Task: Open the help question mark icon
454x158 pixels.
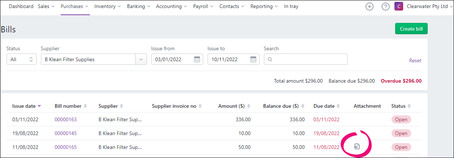Action: pyautogui.click(x=386, y=7)
